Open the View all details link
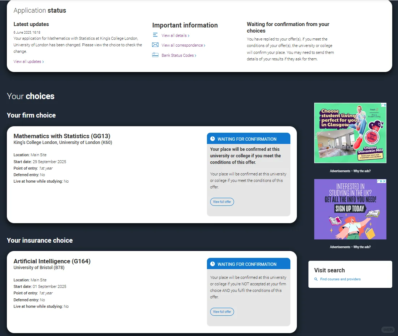The height and width of the screenshot is (336, 398). pyautogui.click(x=176, y=35)
